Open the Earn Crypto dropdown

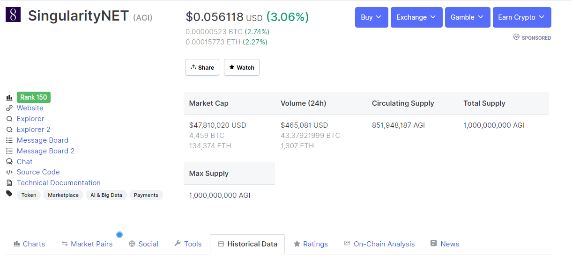pos(522,17)
